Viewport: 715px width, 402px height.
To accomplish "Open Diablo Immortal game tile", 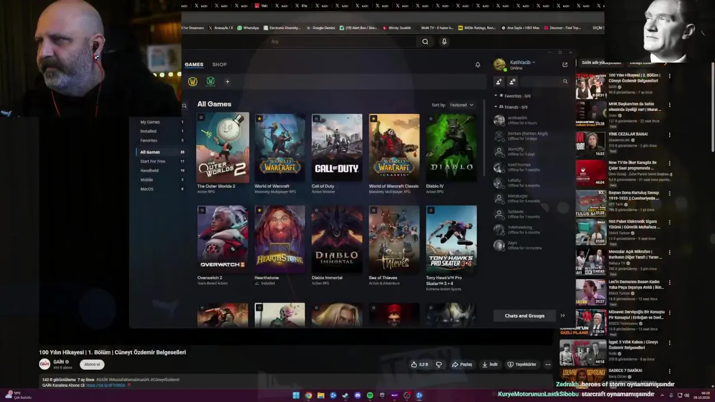I will (x=337, y=240).
